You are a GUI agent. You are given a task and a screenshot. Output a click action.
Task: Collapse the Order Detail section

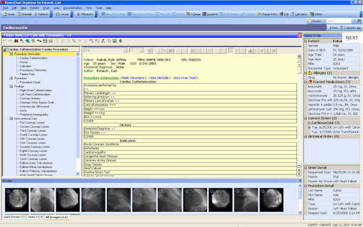pyautogui.click(x=306, y=168)
